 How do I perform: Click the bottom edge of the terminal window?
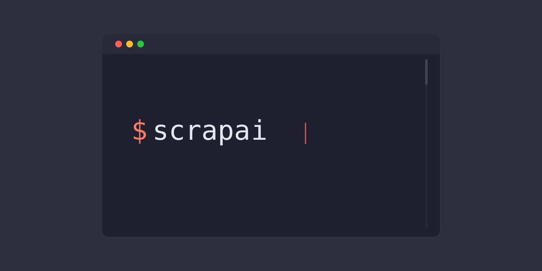click(x=271, y=235)
